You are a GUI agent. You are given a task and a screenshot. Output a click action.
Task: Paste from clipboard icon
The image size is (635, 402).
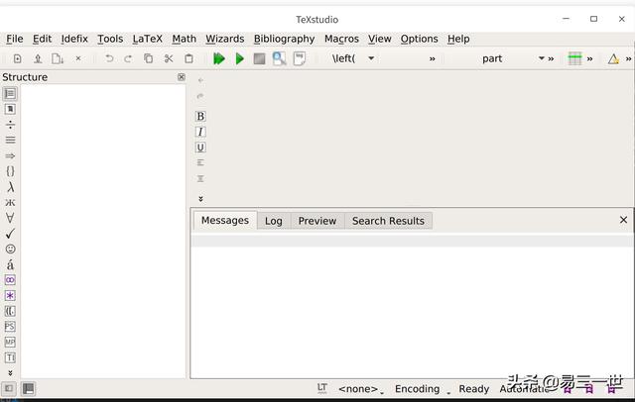(189, 59)
